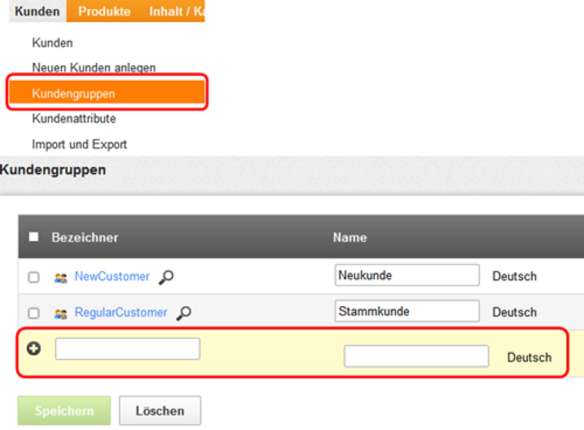The width and height of the screenshot is (584, 430).
Task: Open the NewCustomer group link
Action: 112,277
